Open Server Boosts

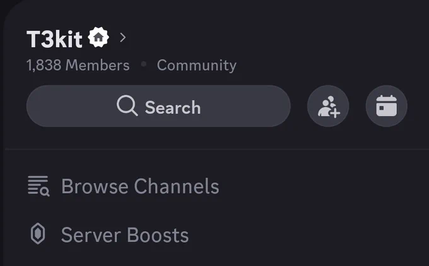click(109, 234)
